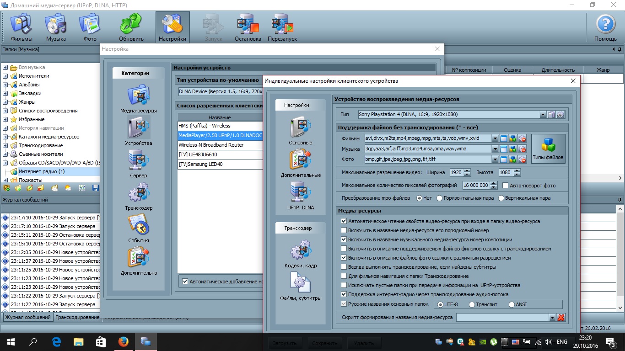Open Firefox from the taskbar
This screenshot has height=351, width=625.
pyautogui.click(x=123, y=341)
